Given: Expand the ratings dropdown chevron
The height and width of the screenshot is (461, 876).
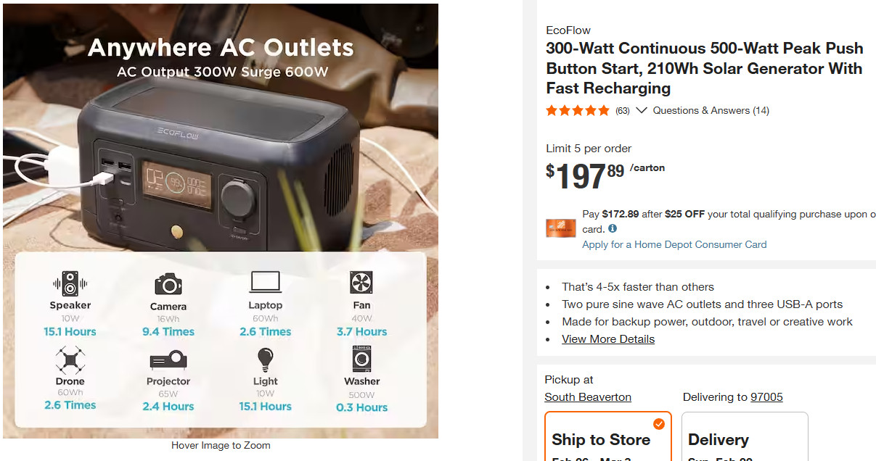Looking at the screenshot, I should [x=641, y=110].
